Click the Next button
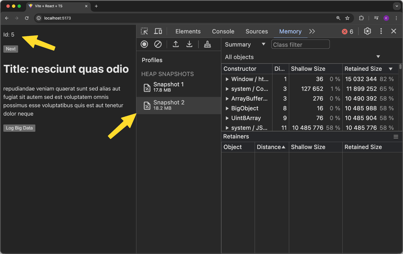 (x=11, y=49)
